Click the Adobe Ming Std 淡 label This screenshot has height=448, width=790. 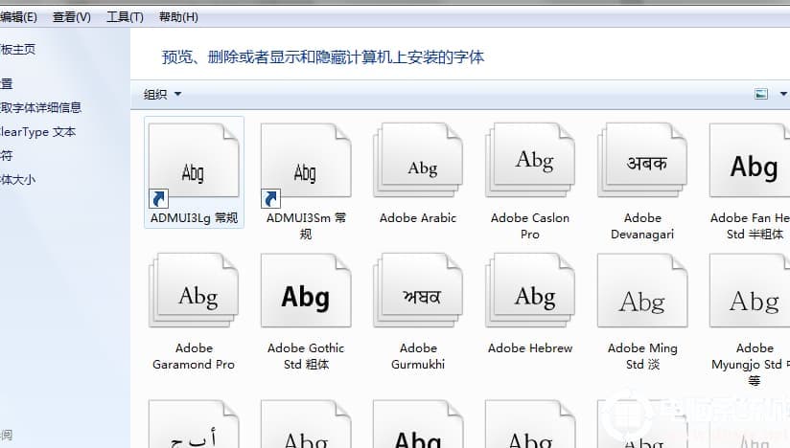click(x=642, y=356)
